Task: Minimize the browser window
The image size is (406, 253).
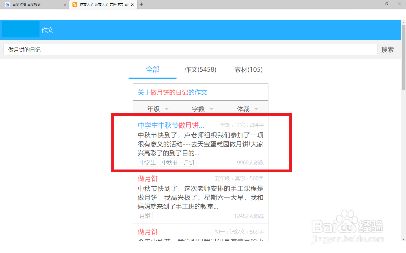Action: coord(374,4)
